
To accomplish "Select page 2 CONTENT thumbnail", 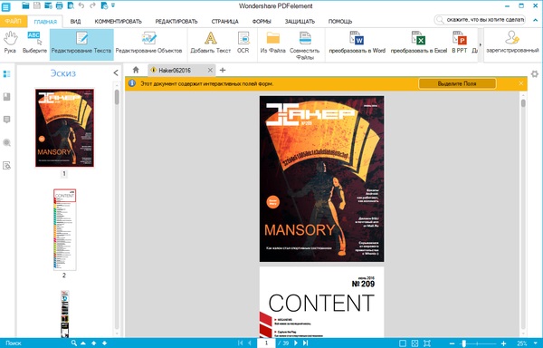I will click(x=65, y=229).
